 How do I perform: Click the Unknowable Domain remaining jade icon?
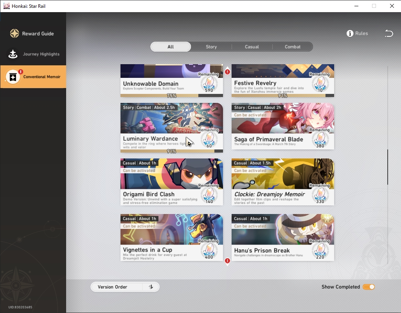[x=209, y=84]
